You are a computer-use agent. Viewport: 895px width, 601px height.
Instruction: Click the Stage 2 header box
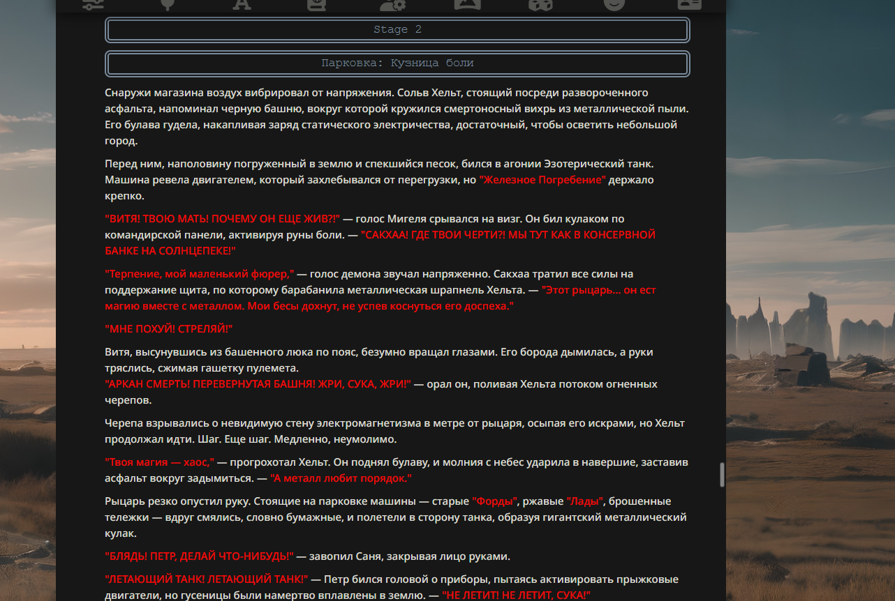(397, 30)
